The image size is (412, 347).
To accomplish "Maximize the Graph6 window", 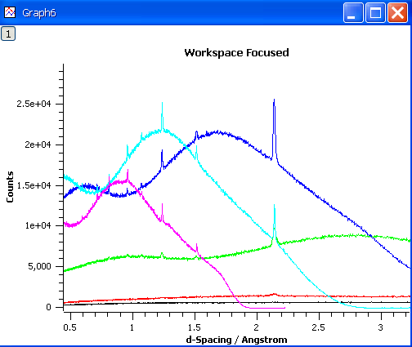I will click(375, 12).
